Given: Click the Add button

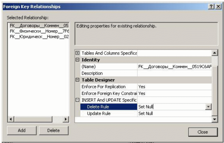Looking at the screenshot, I should click(22, 131).
